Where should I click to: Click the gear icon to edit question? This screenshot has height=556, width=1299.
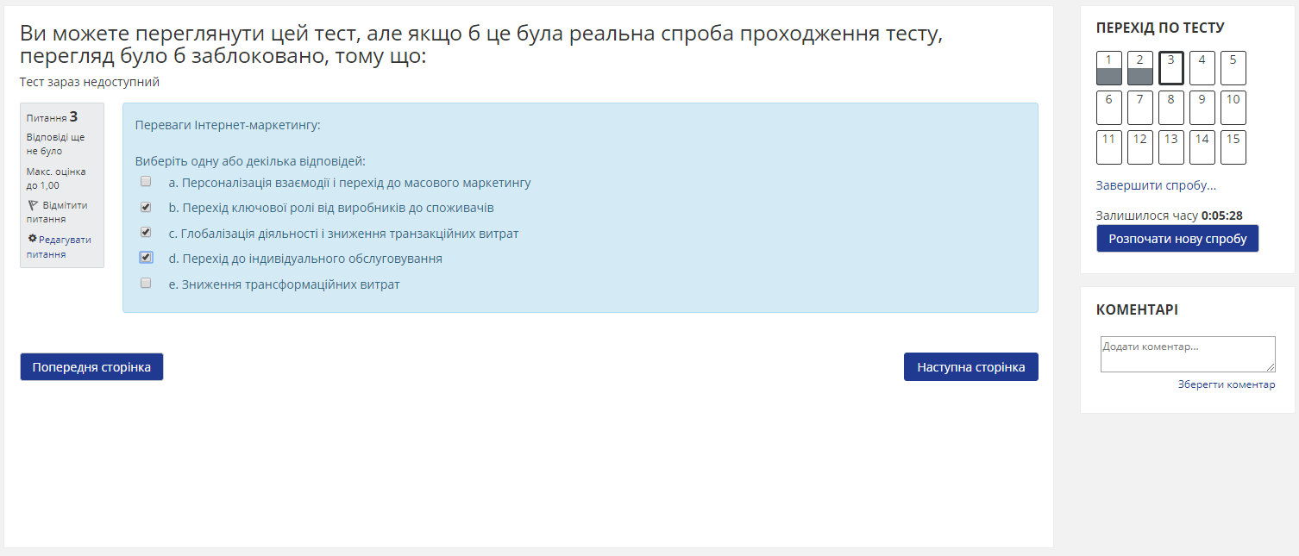click(33, 239)
